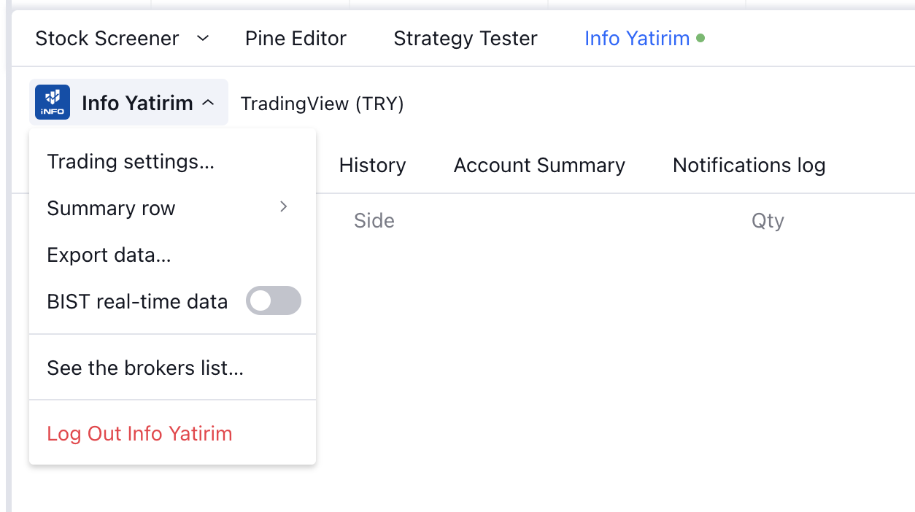This screenshot has width=915, height=512.
Task: Log out of Info Yatirim
Action: 139,433
